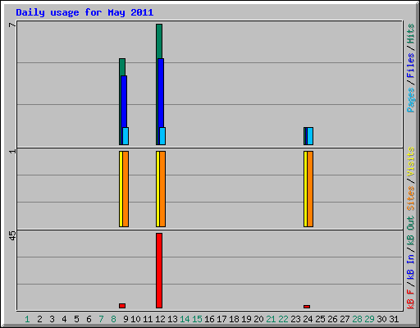This screenshot has width=420, height=328.
Task: Click the tall red kB F bar for day 12
Action: (159, 271)
